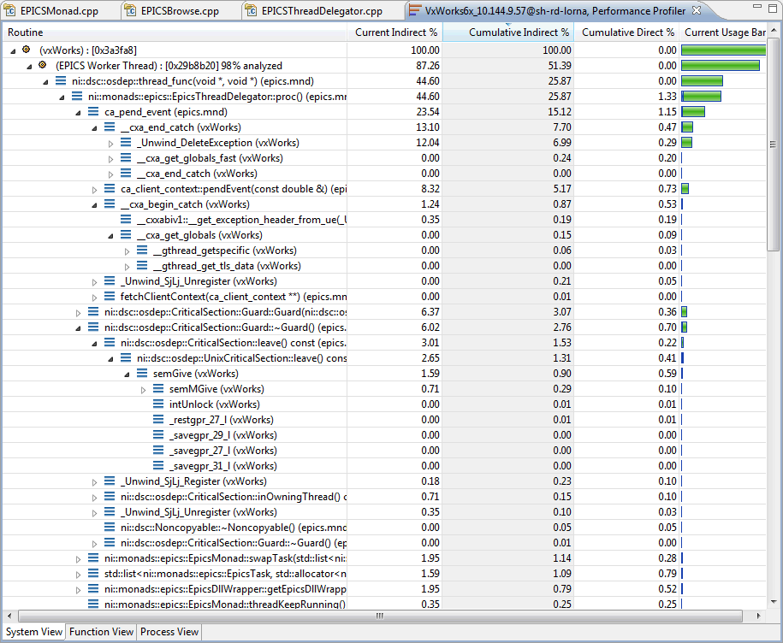Click the __gthread_getspecific routine icon
Viewport: 783px width, 643px height.
click(x=142, y=251)
